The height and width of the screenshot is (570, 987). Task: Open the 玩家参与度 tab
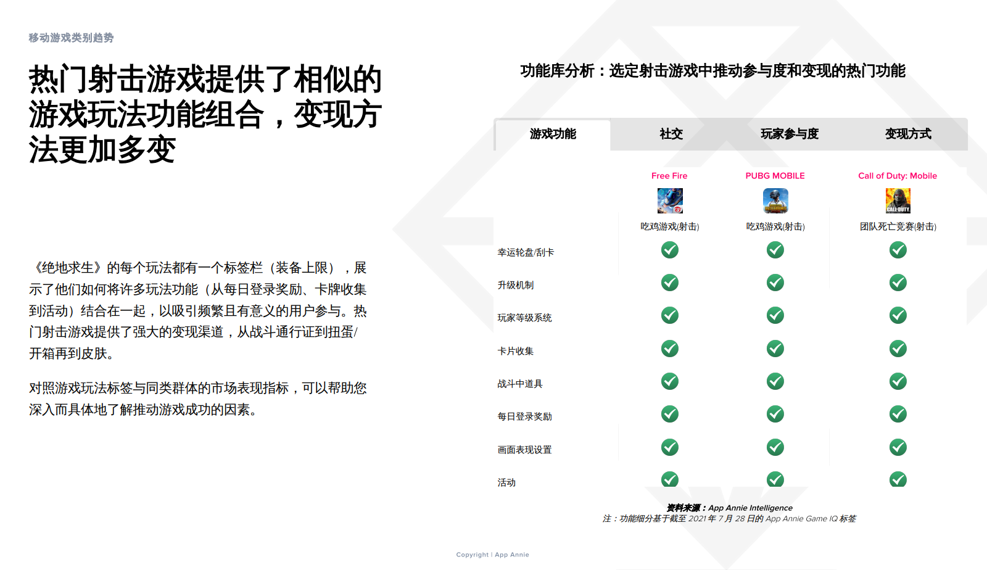790,134
